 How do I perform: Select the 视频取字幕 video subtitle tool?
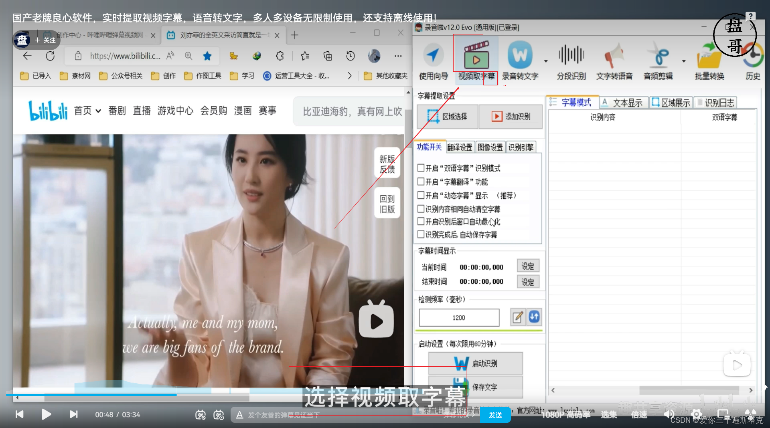coord(476,61)
